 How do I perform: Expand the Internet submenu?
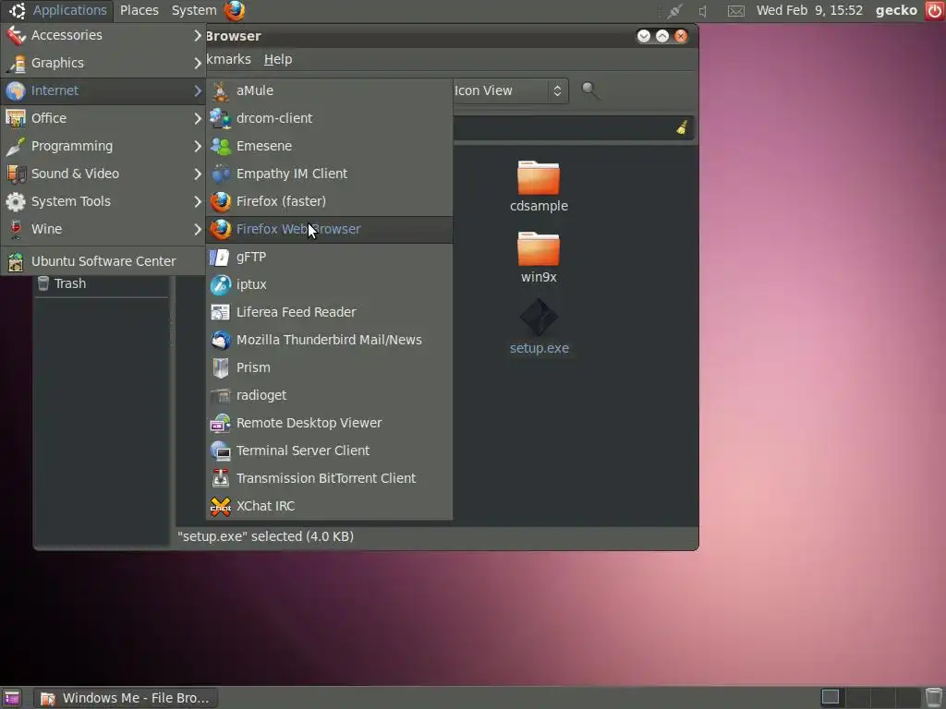coord(103,90)
